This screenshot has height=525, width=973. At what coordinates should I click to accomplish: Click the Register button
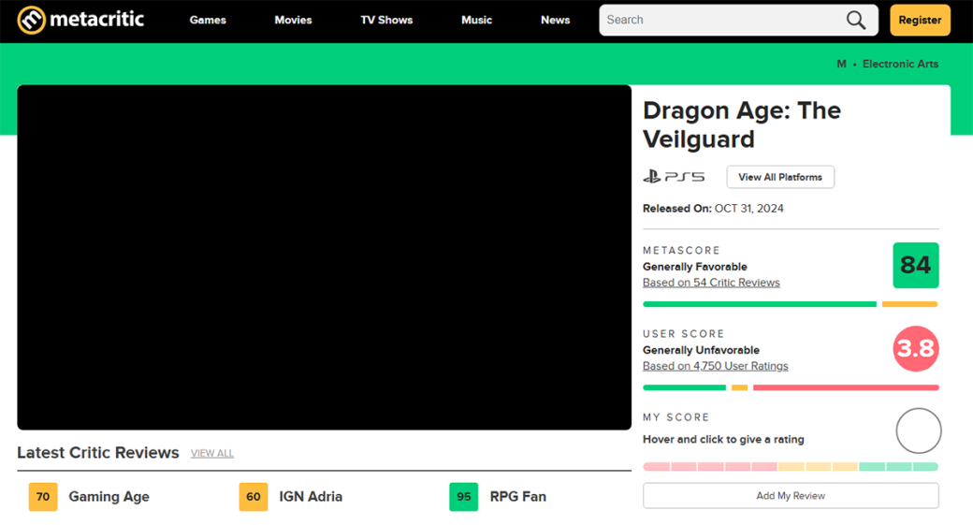click(x=920, y=20)
